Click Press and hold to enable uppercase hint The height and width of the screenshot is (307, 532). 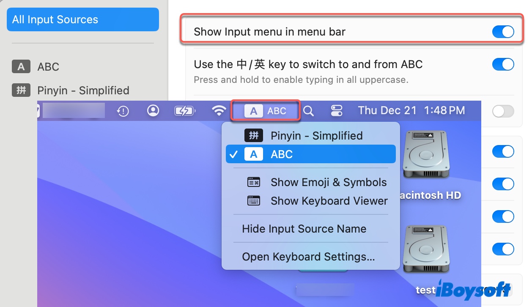(301, 79)
